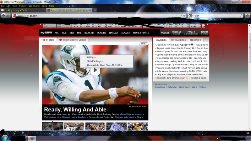The width and height of the screenshot is (251, 141).
Task: Click SportsCenter Videos camera icon
Action: pos(61,40)
